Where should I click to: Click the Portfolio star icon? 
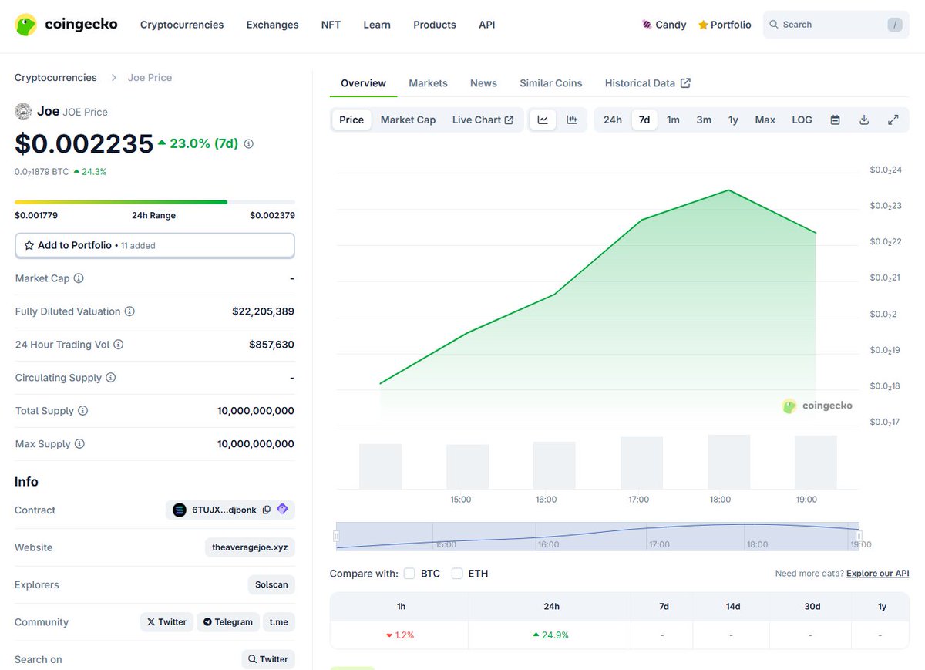[x=703, y=25]
